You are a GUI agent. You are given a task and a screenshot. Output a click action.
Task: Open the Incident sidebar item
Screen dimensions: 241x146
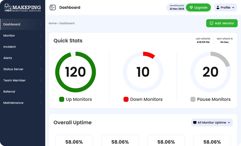pyautogui.click(x=23, y=47)
